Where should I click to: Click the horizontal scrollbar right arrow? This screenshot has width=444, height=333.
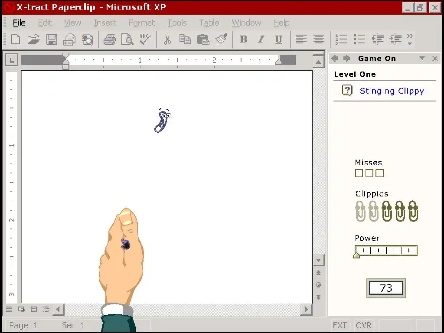tap(306, 309)
